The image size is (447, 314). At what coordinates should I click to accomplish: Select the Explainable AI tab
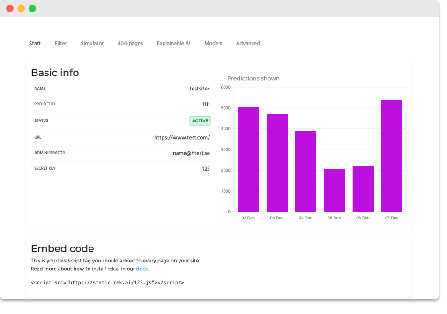pos(173,43)
